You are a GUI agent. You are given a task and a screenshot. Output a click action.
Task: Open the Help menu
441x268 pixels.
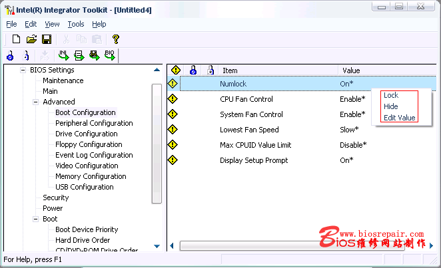pos(99,24)
